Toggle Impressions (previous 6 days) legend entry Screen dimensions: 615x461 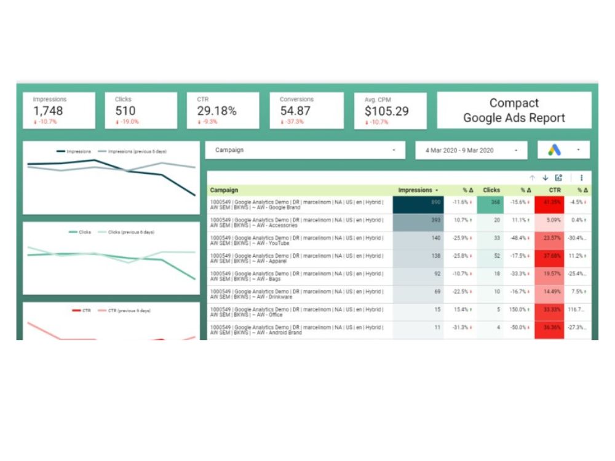pos(132,151)
